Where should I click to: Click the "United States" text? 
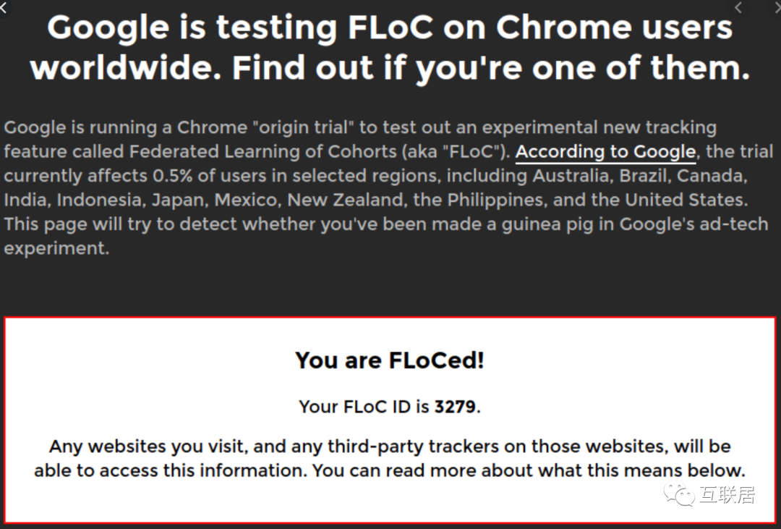tap(686, 200)
